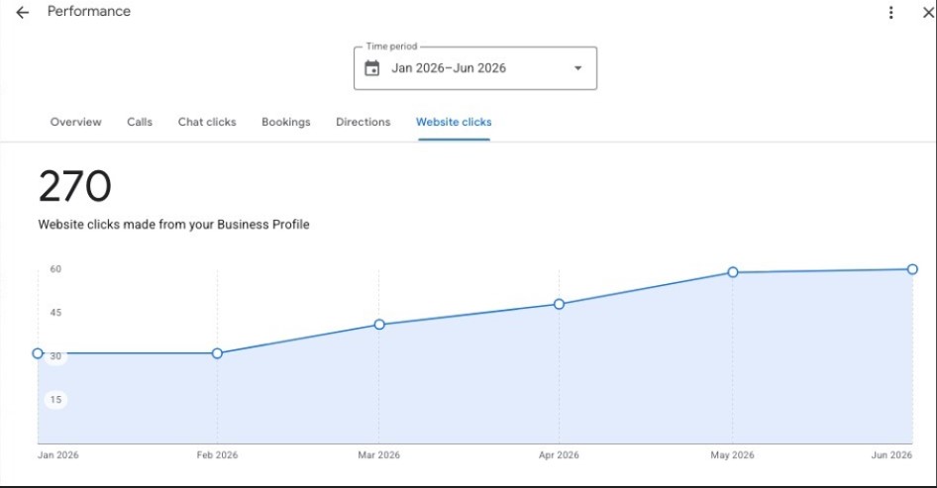Open the Chat clicks tab
This screenshot has width=937, height=488.
207,122
